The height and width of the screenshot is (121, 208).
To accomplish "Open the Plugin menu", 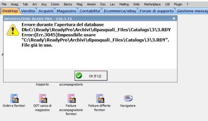I will [x=178, y=4].
